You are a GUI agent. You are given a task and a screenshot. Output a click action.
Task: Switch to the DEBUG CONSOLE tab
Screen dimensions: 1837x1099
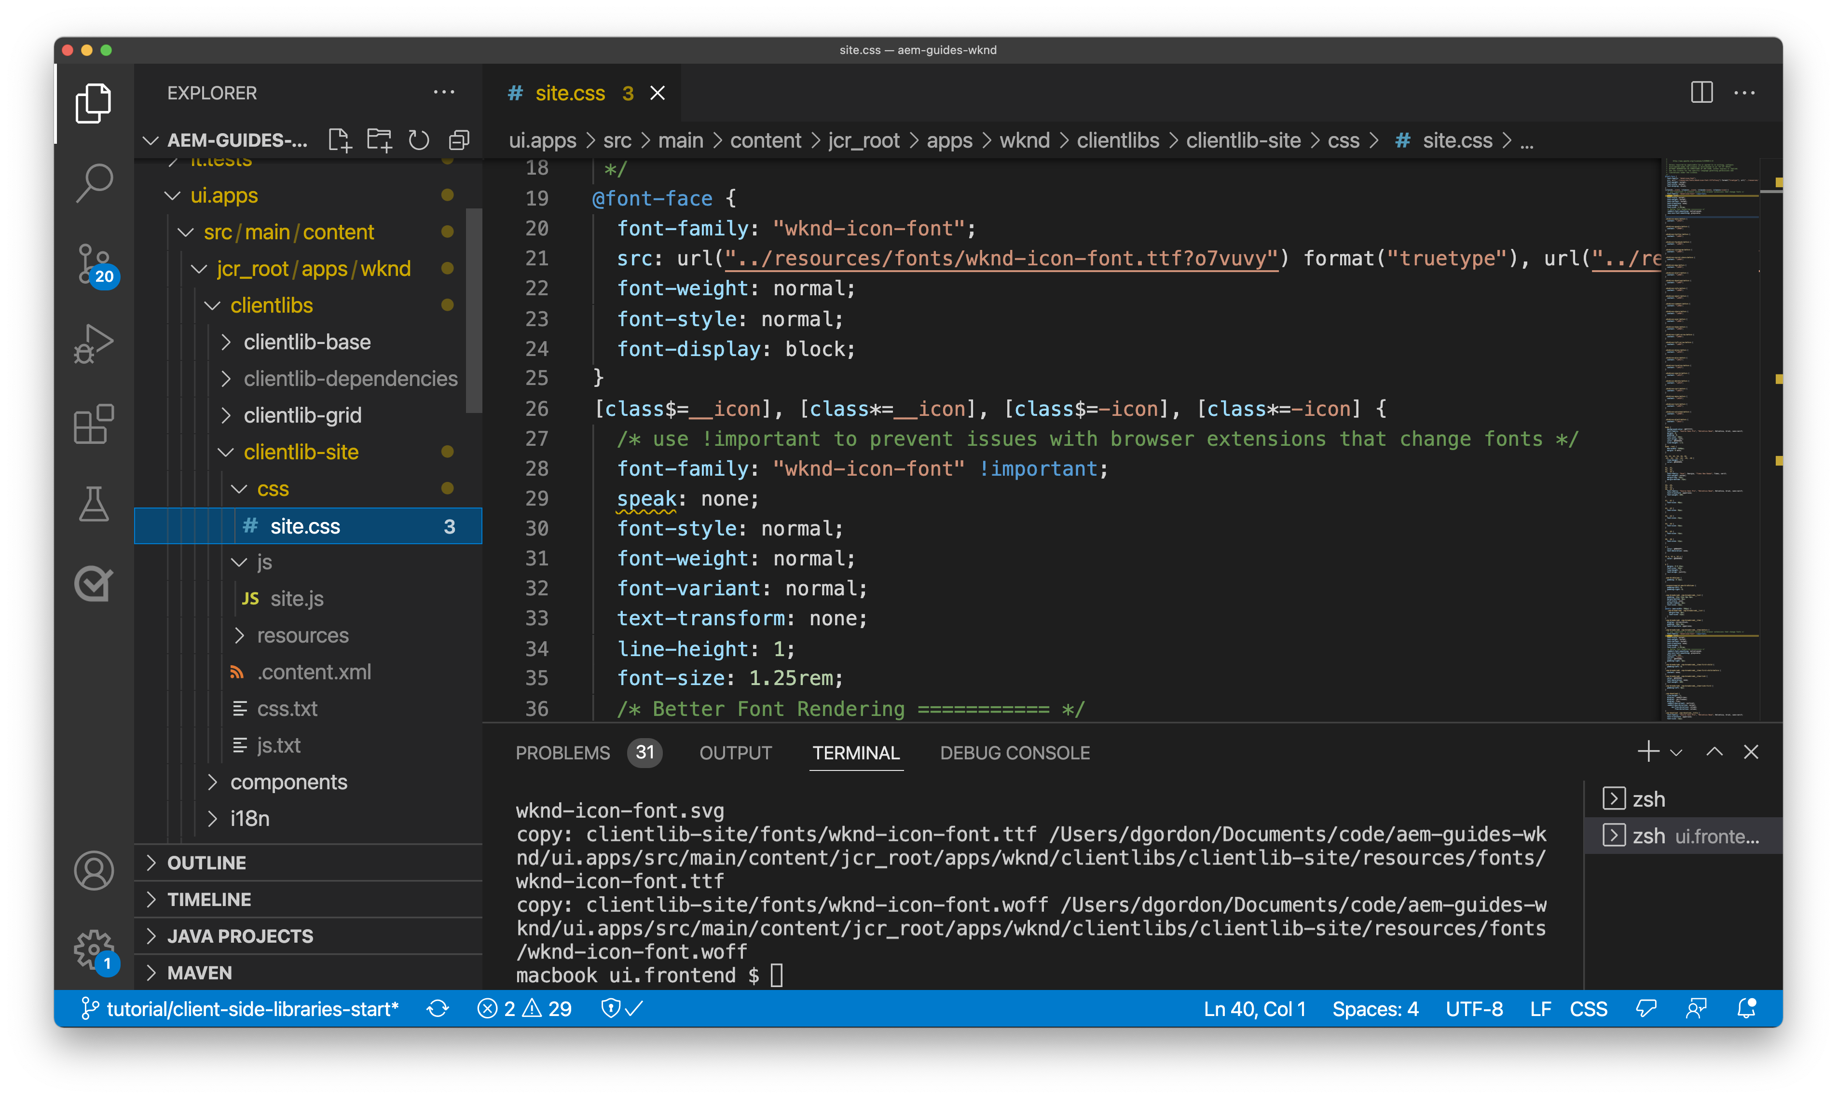click(x=1014, y=753)
